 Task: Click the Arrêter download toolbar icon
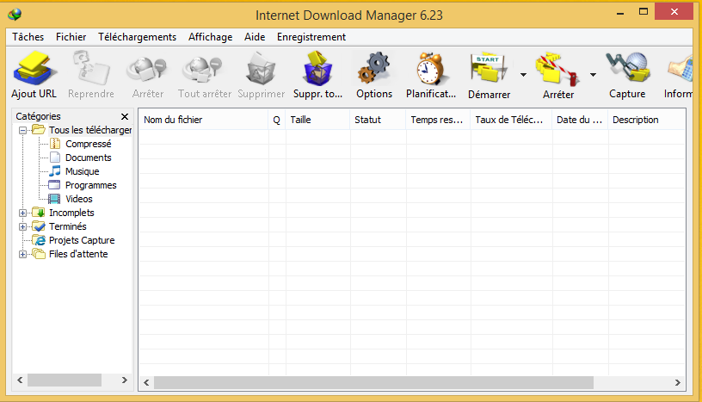point(147,70)
